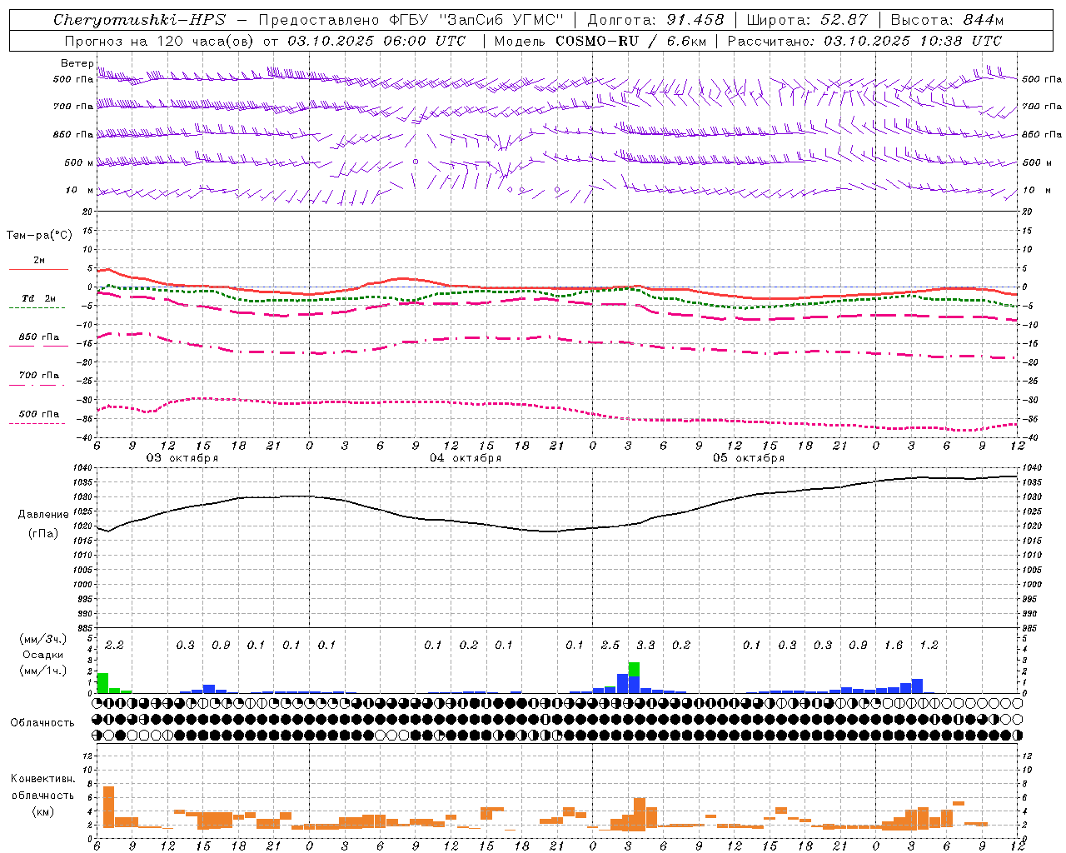Image resolution: width=1066 pixels, height=853 pixels.
Task: Click the 04 октября date label
Action: click(466, 458)
